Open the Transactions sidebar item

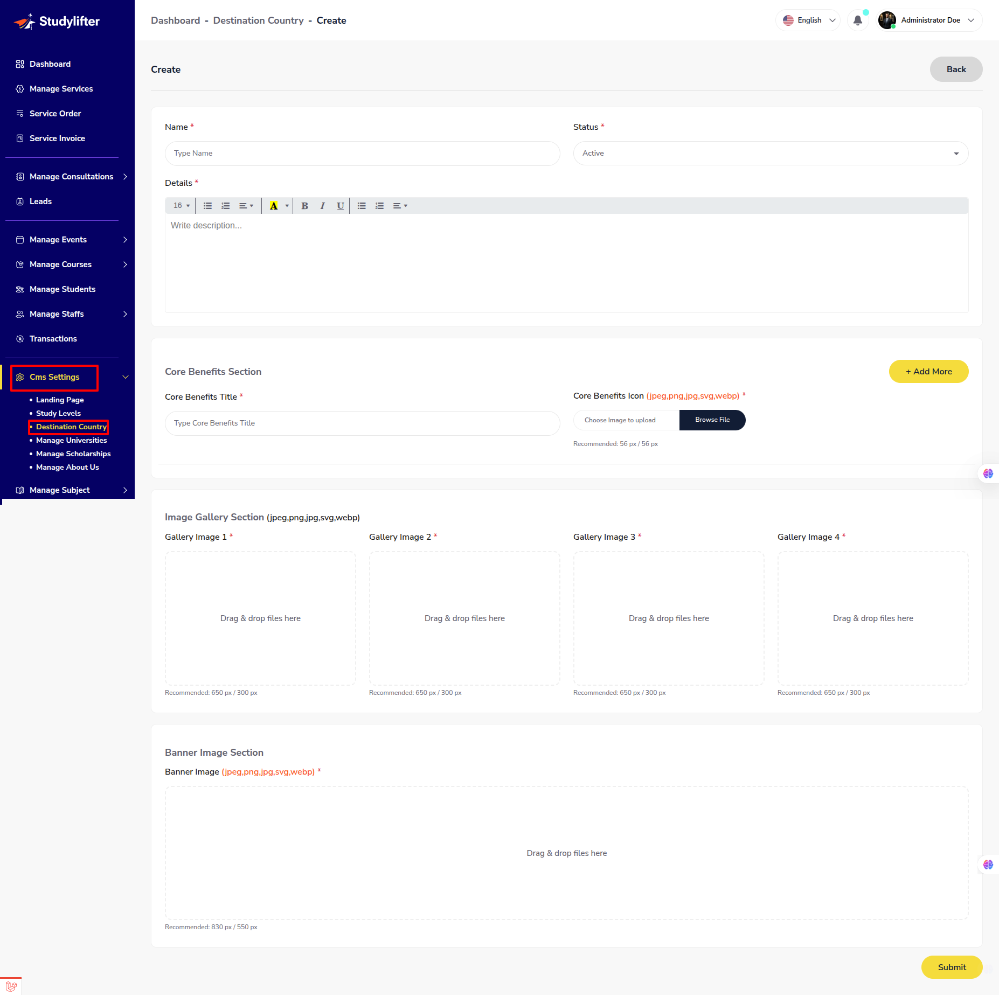tap(53, 339)
